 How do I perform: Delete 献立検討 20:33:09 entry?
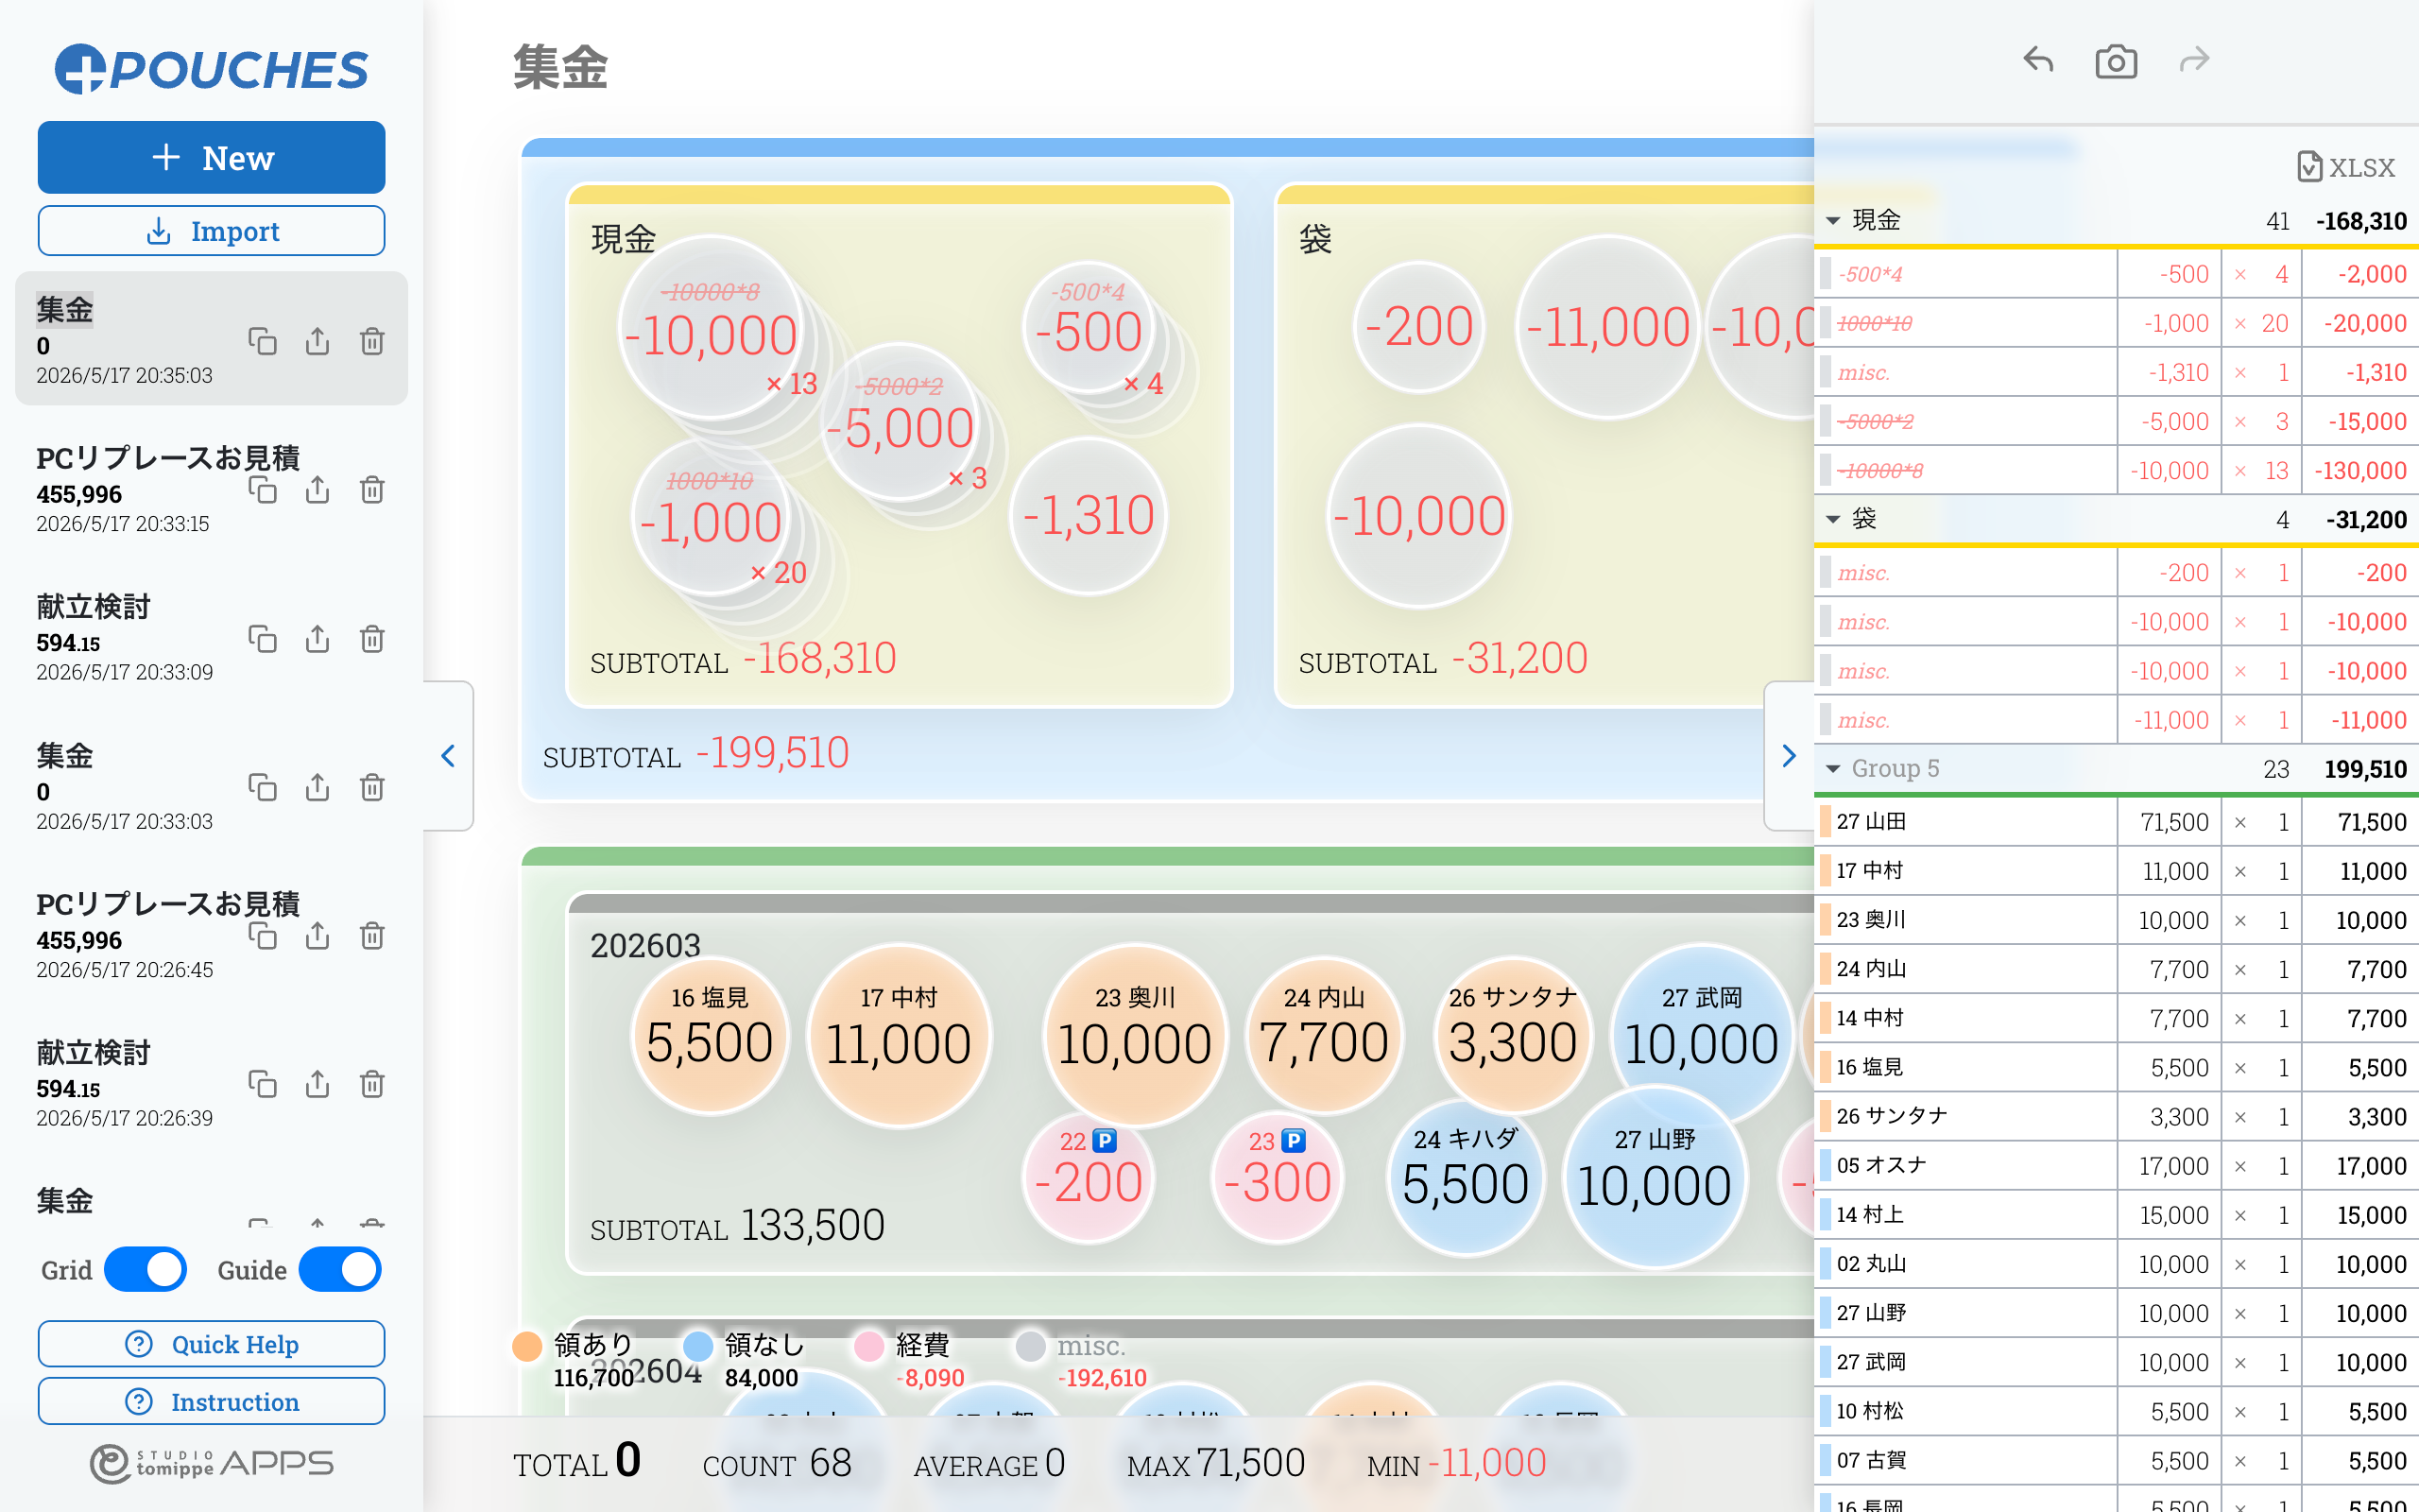(x=372, y=638)
